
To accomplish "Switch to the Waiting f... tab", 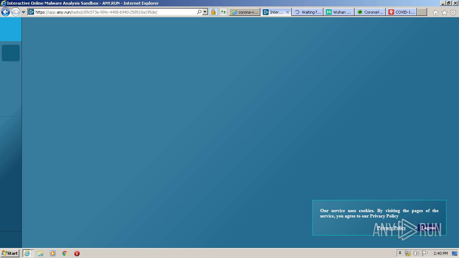I will tap(308, 12).
